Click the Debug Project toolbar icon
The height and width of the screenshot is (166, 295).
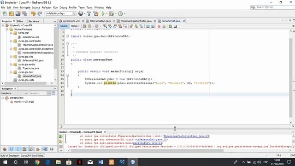112,13
